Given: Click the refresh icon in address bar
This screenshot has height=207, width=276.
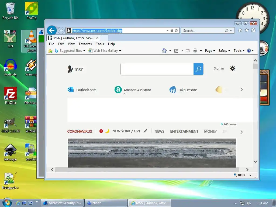Looking at the screenshot, I should [176, 31].
